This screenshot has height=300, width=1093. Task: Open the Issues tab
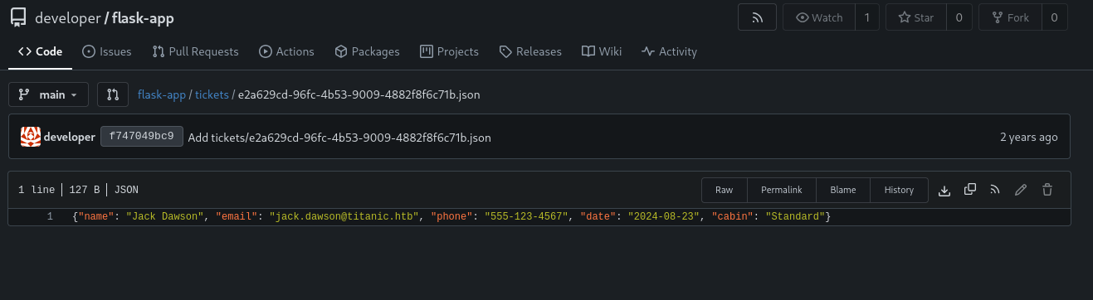(107, 51)
